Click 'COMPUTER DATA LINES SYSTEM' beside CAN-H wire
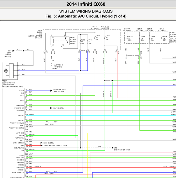Image resolution: width=176 pixels, height=178 pixels. coord(59,91)
